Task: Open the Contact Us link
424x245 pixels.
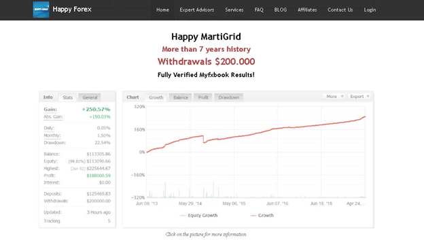Action: 340,10
